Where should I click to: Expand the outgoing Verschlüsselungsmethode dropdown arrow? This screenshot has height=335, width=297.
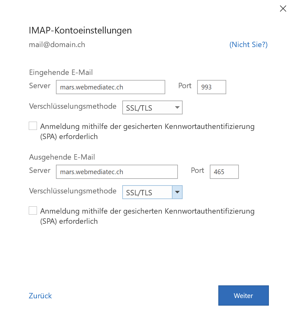177,192
